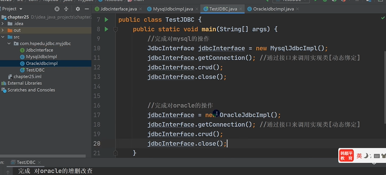
Task: Click 'TestJDBC' class name on line 7
Action: (180, 19)
